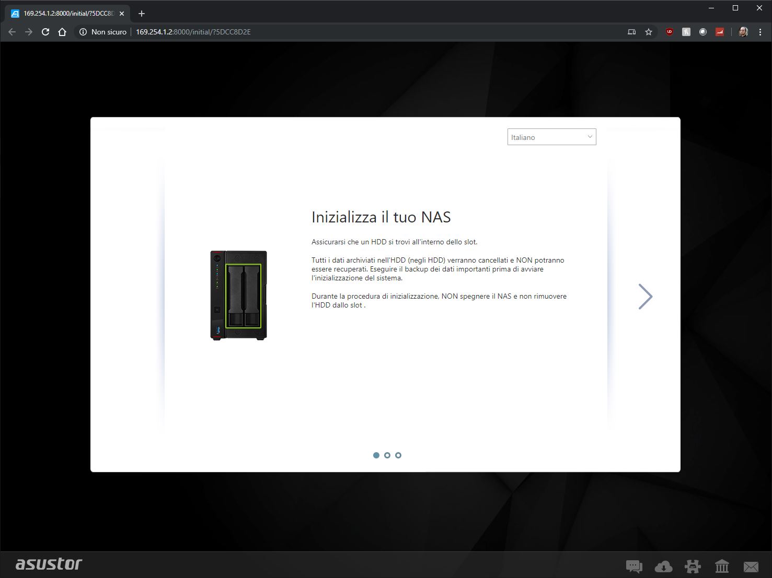Reload the page with the refresh button
The image size is (772, 578).
[x=45, y=32]
